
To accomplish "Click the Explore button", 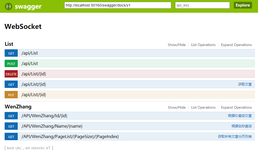I will [x=243, y=5].
